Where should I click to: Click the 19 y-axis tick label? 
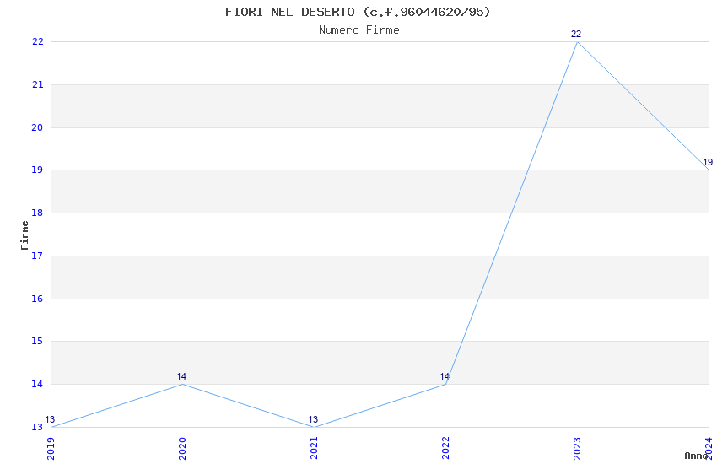(x=37, y=170)
